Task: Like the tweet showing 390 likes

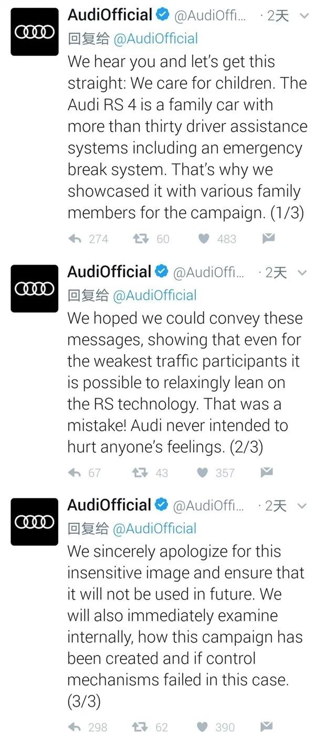Action: click(203, 727)
